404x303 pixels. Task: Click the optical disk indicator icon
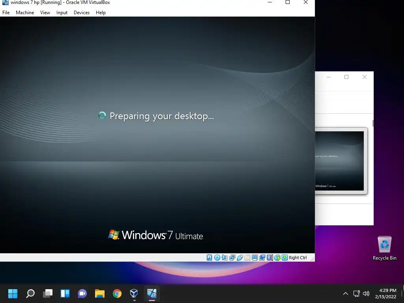coord(217,257)
